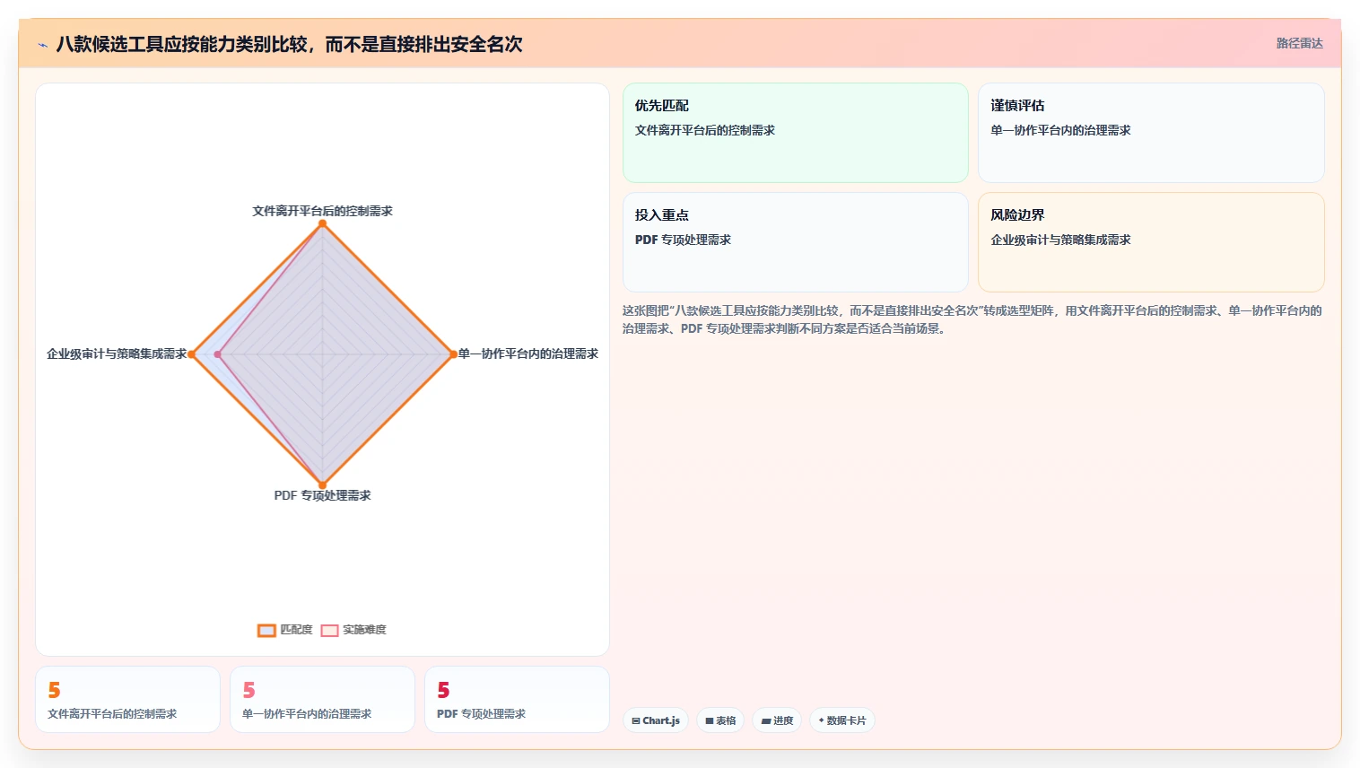The image size is (1360, 768).
Task: Open the 风险边界 card
Action: coord(1151,242)
